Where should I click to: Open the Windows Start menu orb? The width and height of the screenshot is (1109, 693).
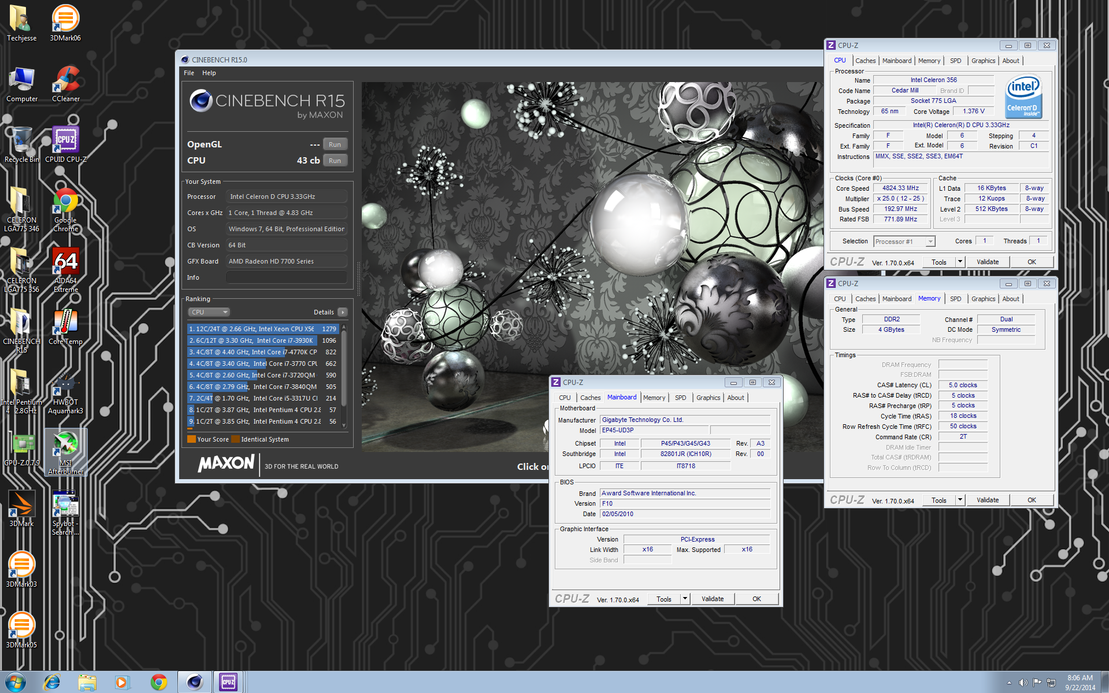point(16,682)
